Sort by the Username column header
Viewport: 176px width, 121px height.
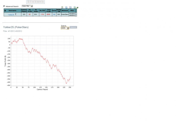(13, 11)
